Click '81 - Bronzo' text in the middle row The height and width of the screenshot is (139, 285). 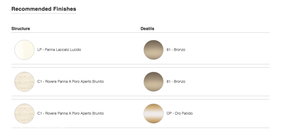click(x=176, y=82)
